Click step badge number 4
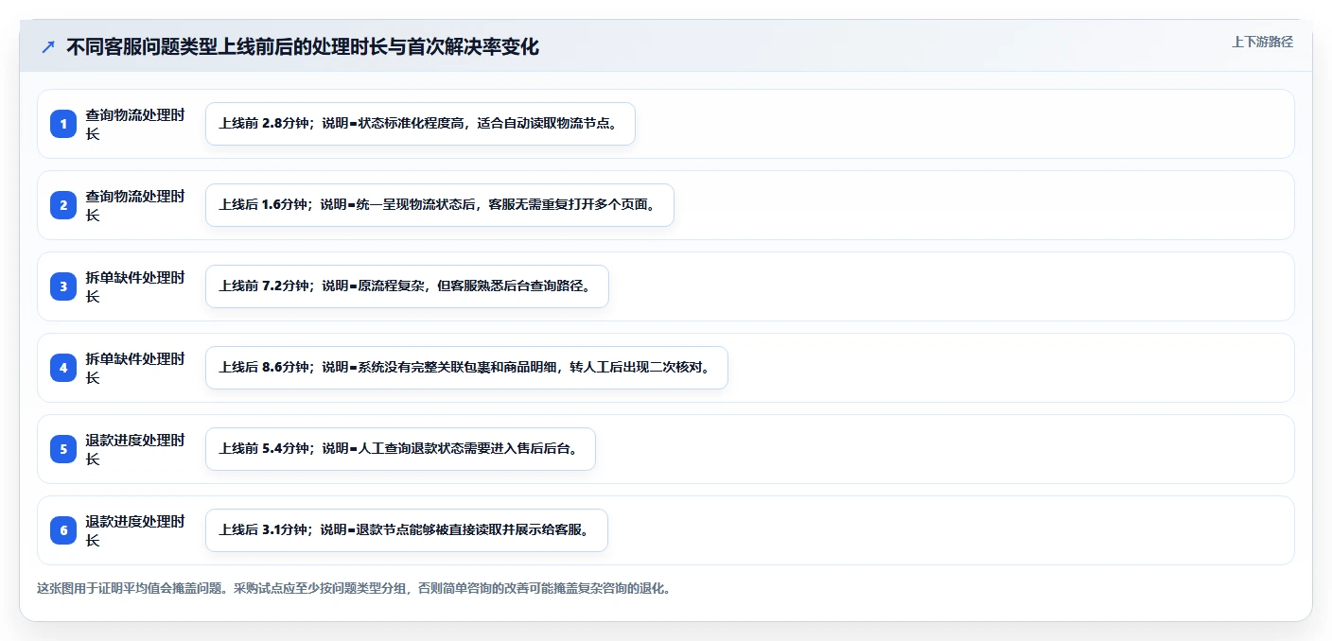The width and height of the screenshot is (1332, 641). [63, 368]
